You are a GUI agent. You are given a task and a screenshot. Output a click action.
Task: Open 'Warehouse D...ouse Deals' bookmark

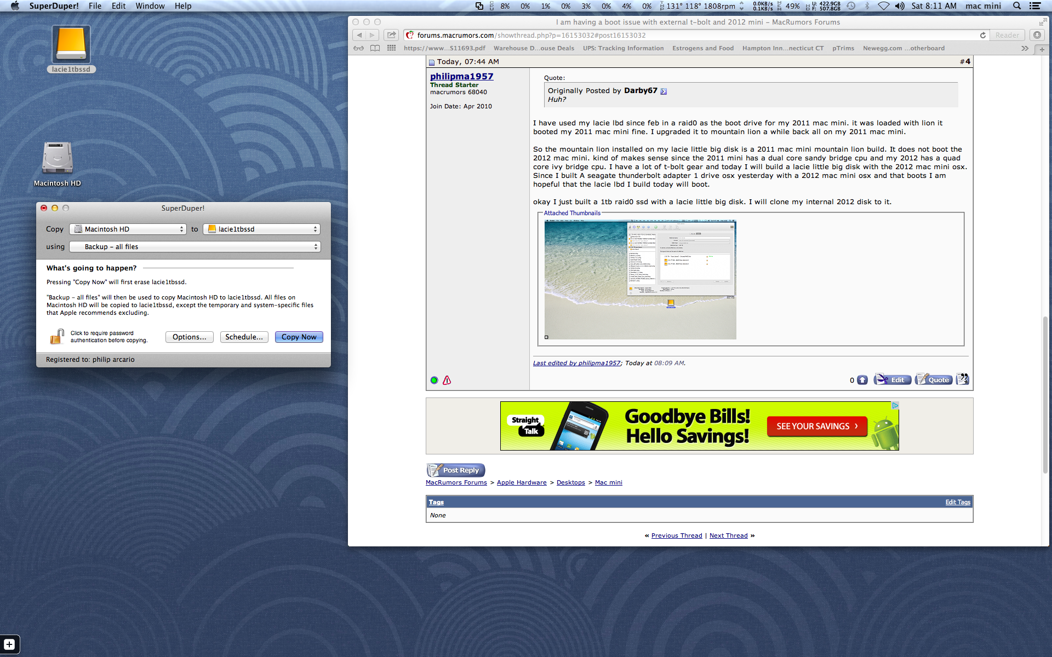[534, 48]
